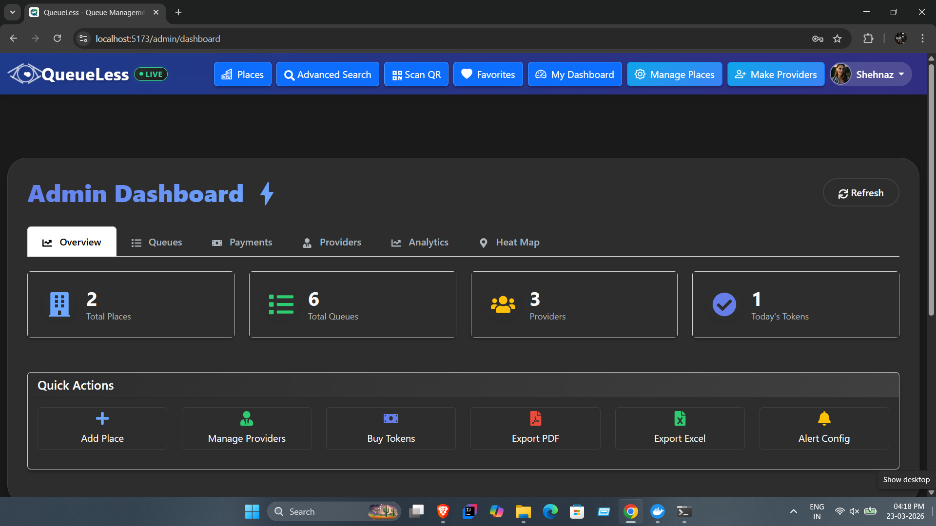
Task: Click the Export Excel file icon
Action: pyautogui.click(x=680, y=418)
